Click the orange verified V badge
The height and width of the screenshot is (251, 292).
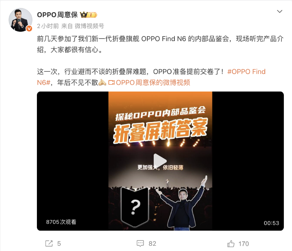coord(29,28)
